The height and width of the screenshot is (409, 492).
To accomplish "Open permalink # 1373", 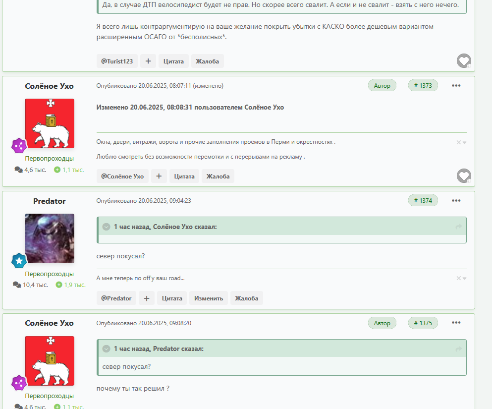I will [x=423, y=85].
